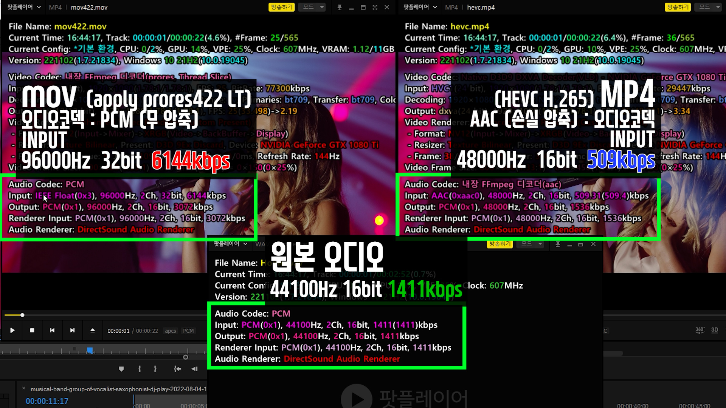Image resolution: width=726 pixels, height=408 pixels.
Task: Click 방송하기 button in hevc.mp4 window
Action: pos(678,7)
